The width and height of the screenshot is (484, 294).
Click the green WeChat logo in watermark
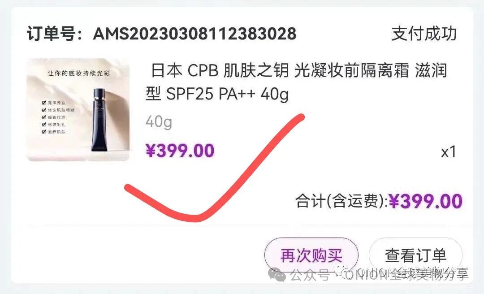pos(277,275)
